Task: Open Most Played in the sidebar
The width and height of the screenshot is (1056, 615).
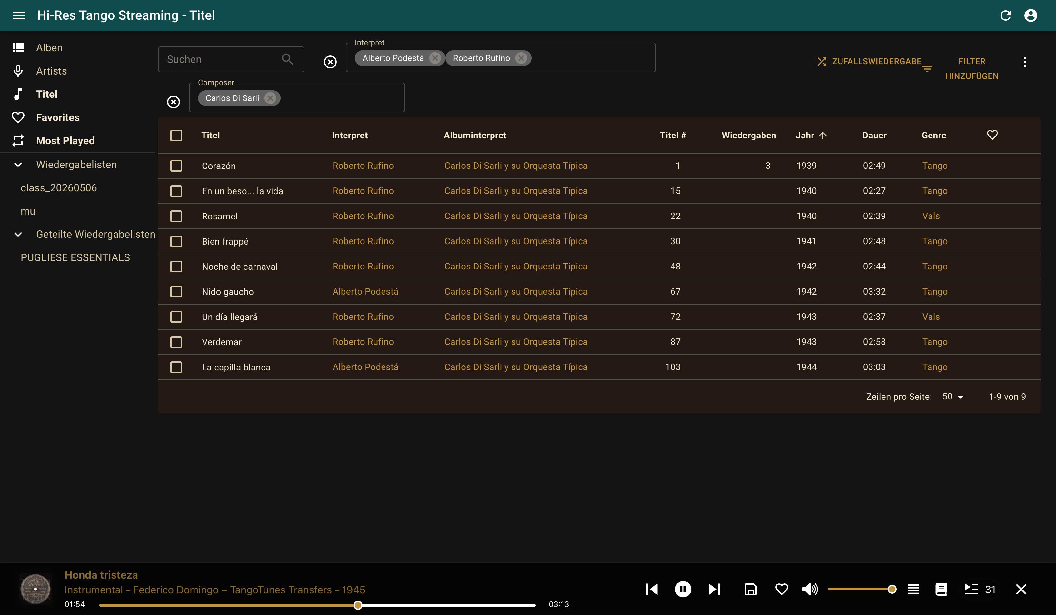Action: [65, 140]
